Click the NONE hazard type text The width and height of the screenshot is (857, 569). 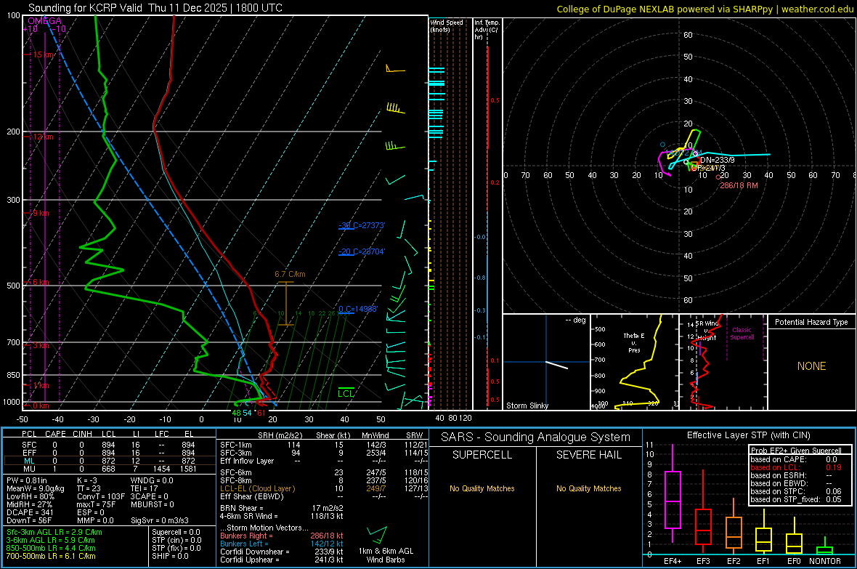(811, 366)
